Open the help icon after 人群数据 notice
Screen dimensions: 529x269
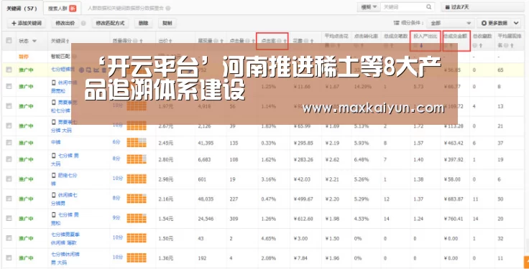click(x=168, y=8)
